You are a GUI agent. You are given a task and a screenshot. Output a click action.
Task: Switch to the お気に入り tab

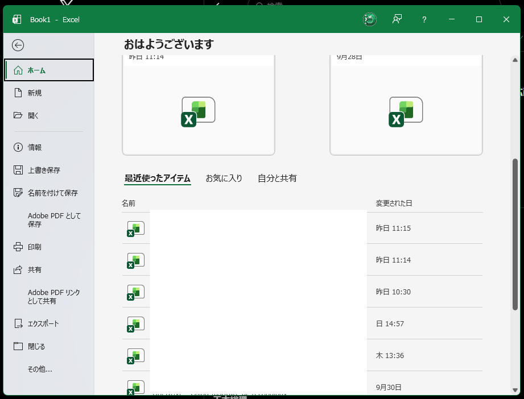(224, 178)
